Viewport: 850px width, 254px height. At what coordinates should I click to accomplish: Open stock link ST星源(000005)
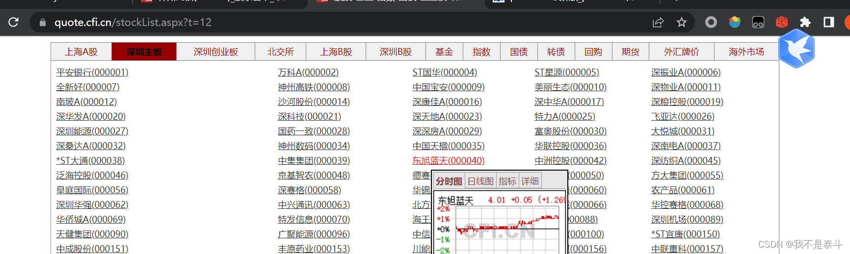pyautogui.click(x=567, y=73)
